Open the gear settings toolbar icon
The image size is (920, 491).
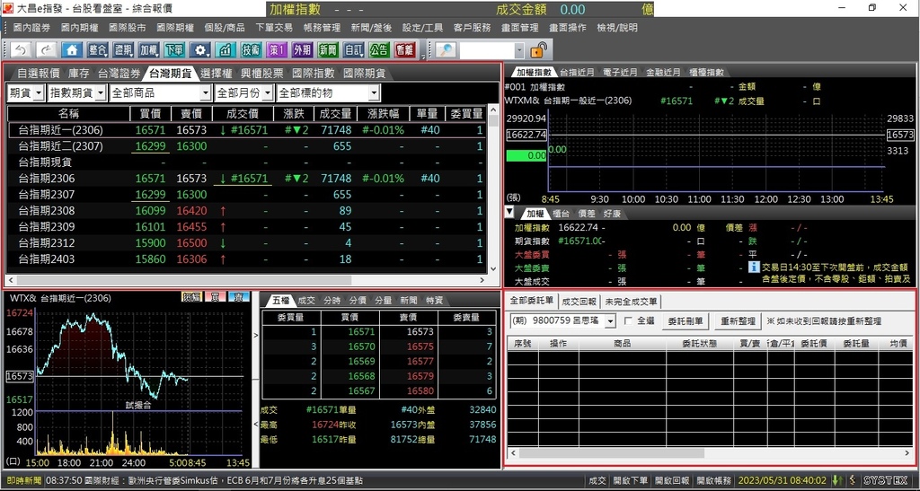point(200,49)
